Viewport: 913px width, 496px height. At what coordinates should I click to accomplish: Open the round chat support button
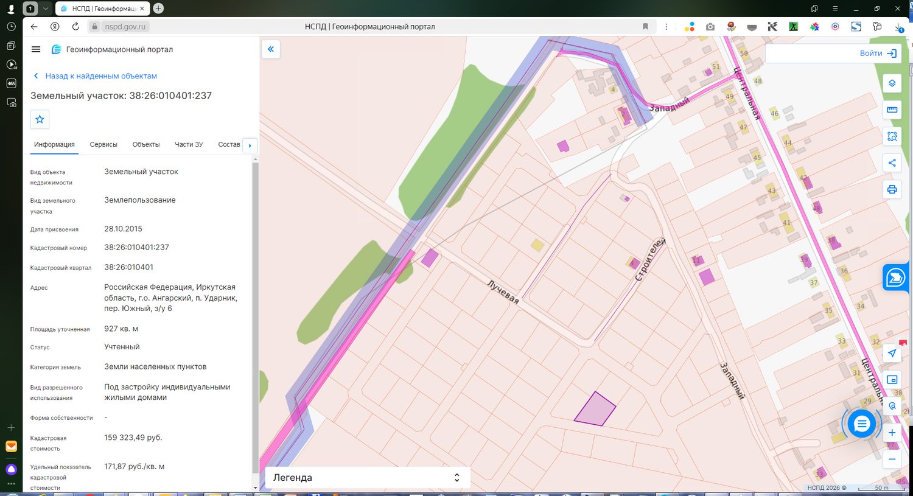(861, 424)
